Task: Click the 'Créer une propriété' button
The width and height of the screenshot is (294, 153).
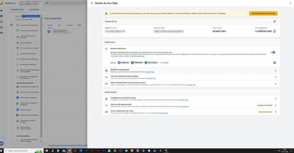Action: (x=31, y=16)
